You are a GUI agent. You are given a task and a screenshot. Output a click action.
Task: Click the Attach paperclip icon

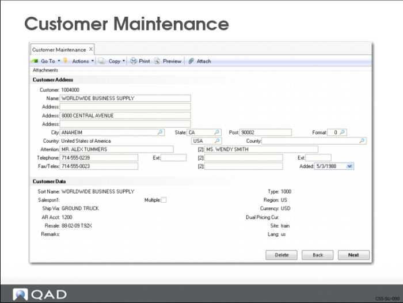[x=191, y=61]
